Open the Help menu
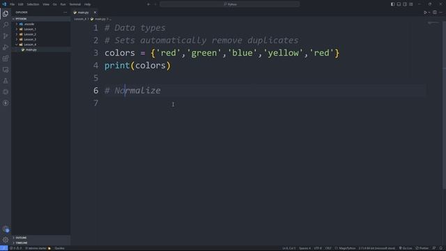The width and height of the screenshot is (446, 251). (x=87, y=4)
